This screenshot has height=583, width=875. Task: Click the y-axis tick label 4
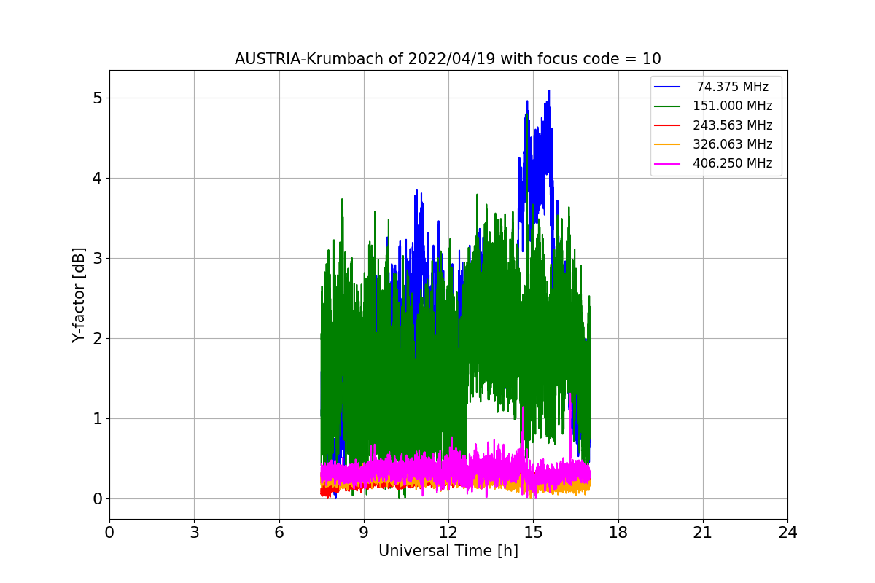97,178
